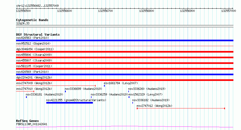Click the 12q24.33 cytogenetic band bar
Viewport: 241px width, 130px height.
tap(125, 26)
